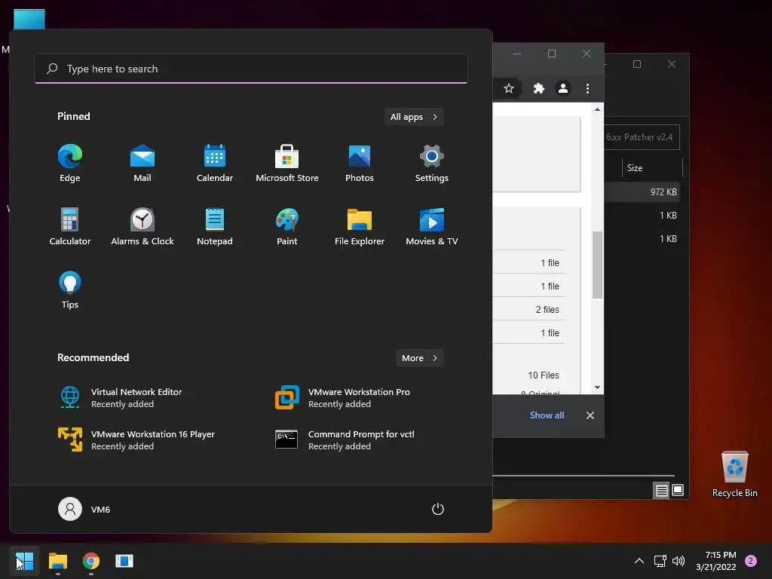Image resolution: width=772 pixels, height=579 pixels.
Task: Open the Chrome profile avatar
Action: (562, 89)
